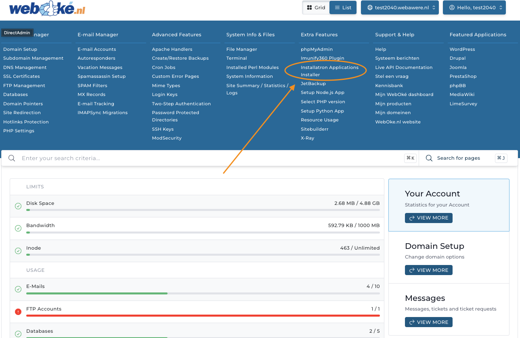This screenshot has height=338, width=520.
Task: Click the green check icon beside Databases
Action: click(x=18, y=334)
